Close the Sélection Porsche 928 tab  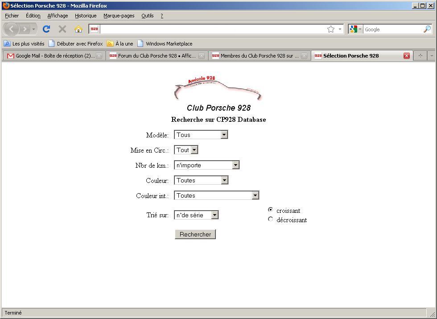[x=407, y=56]
